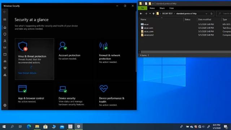Open Family options sidebar icon
The image size is (231, 130).
tap(5, 75)
